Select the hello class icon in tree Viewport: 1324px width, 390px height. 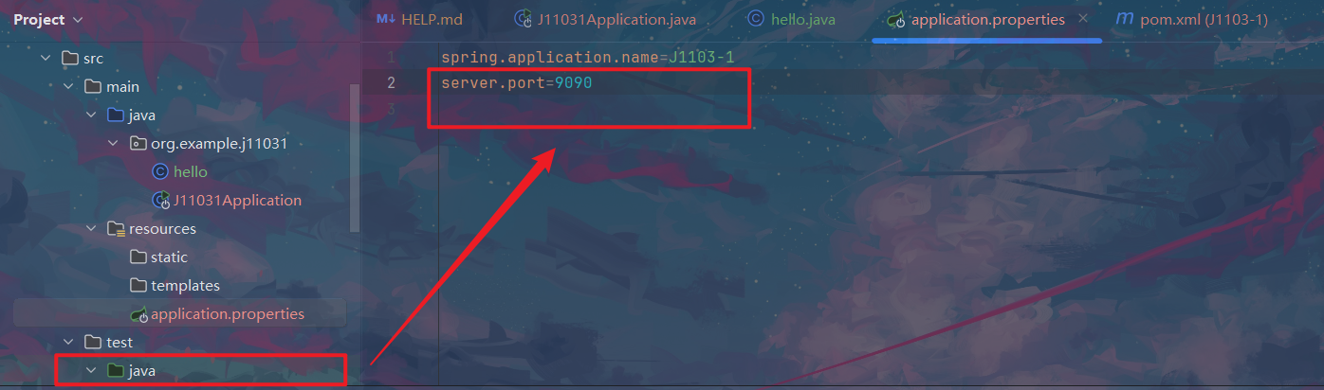(x=160, y=171)
